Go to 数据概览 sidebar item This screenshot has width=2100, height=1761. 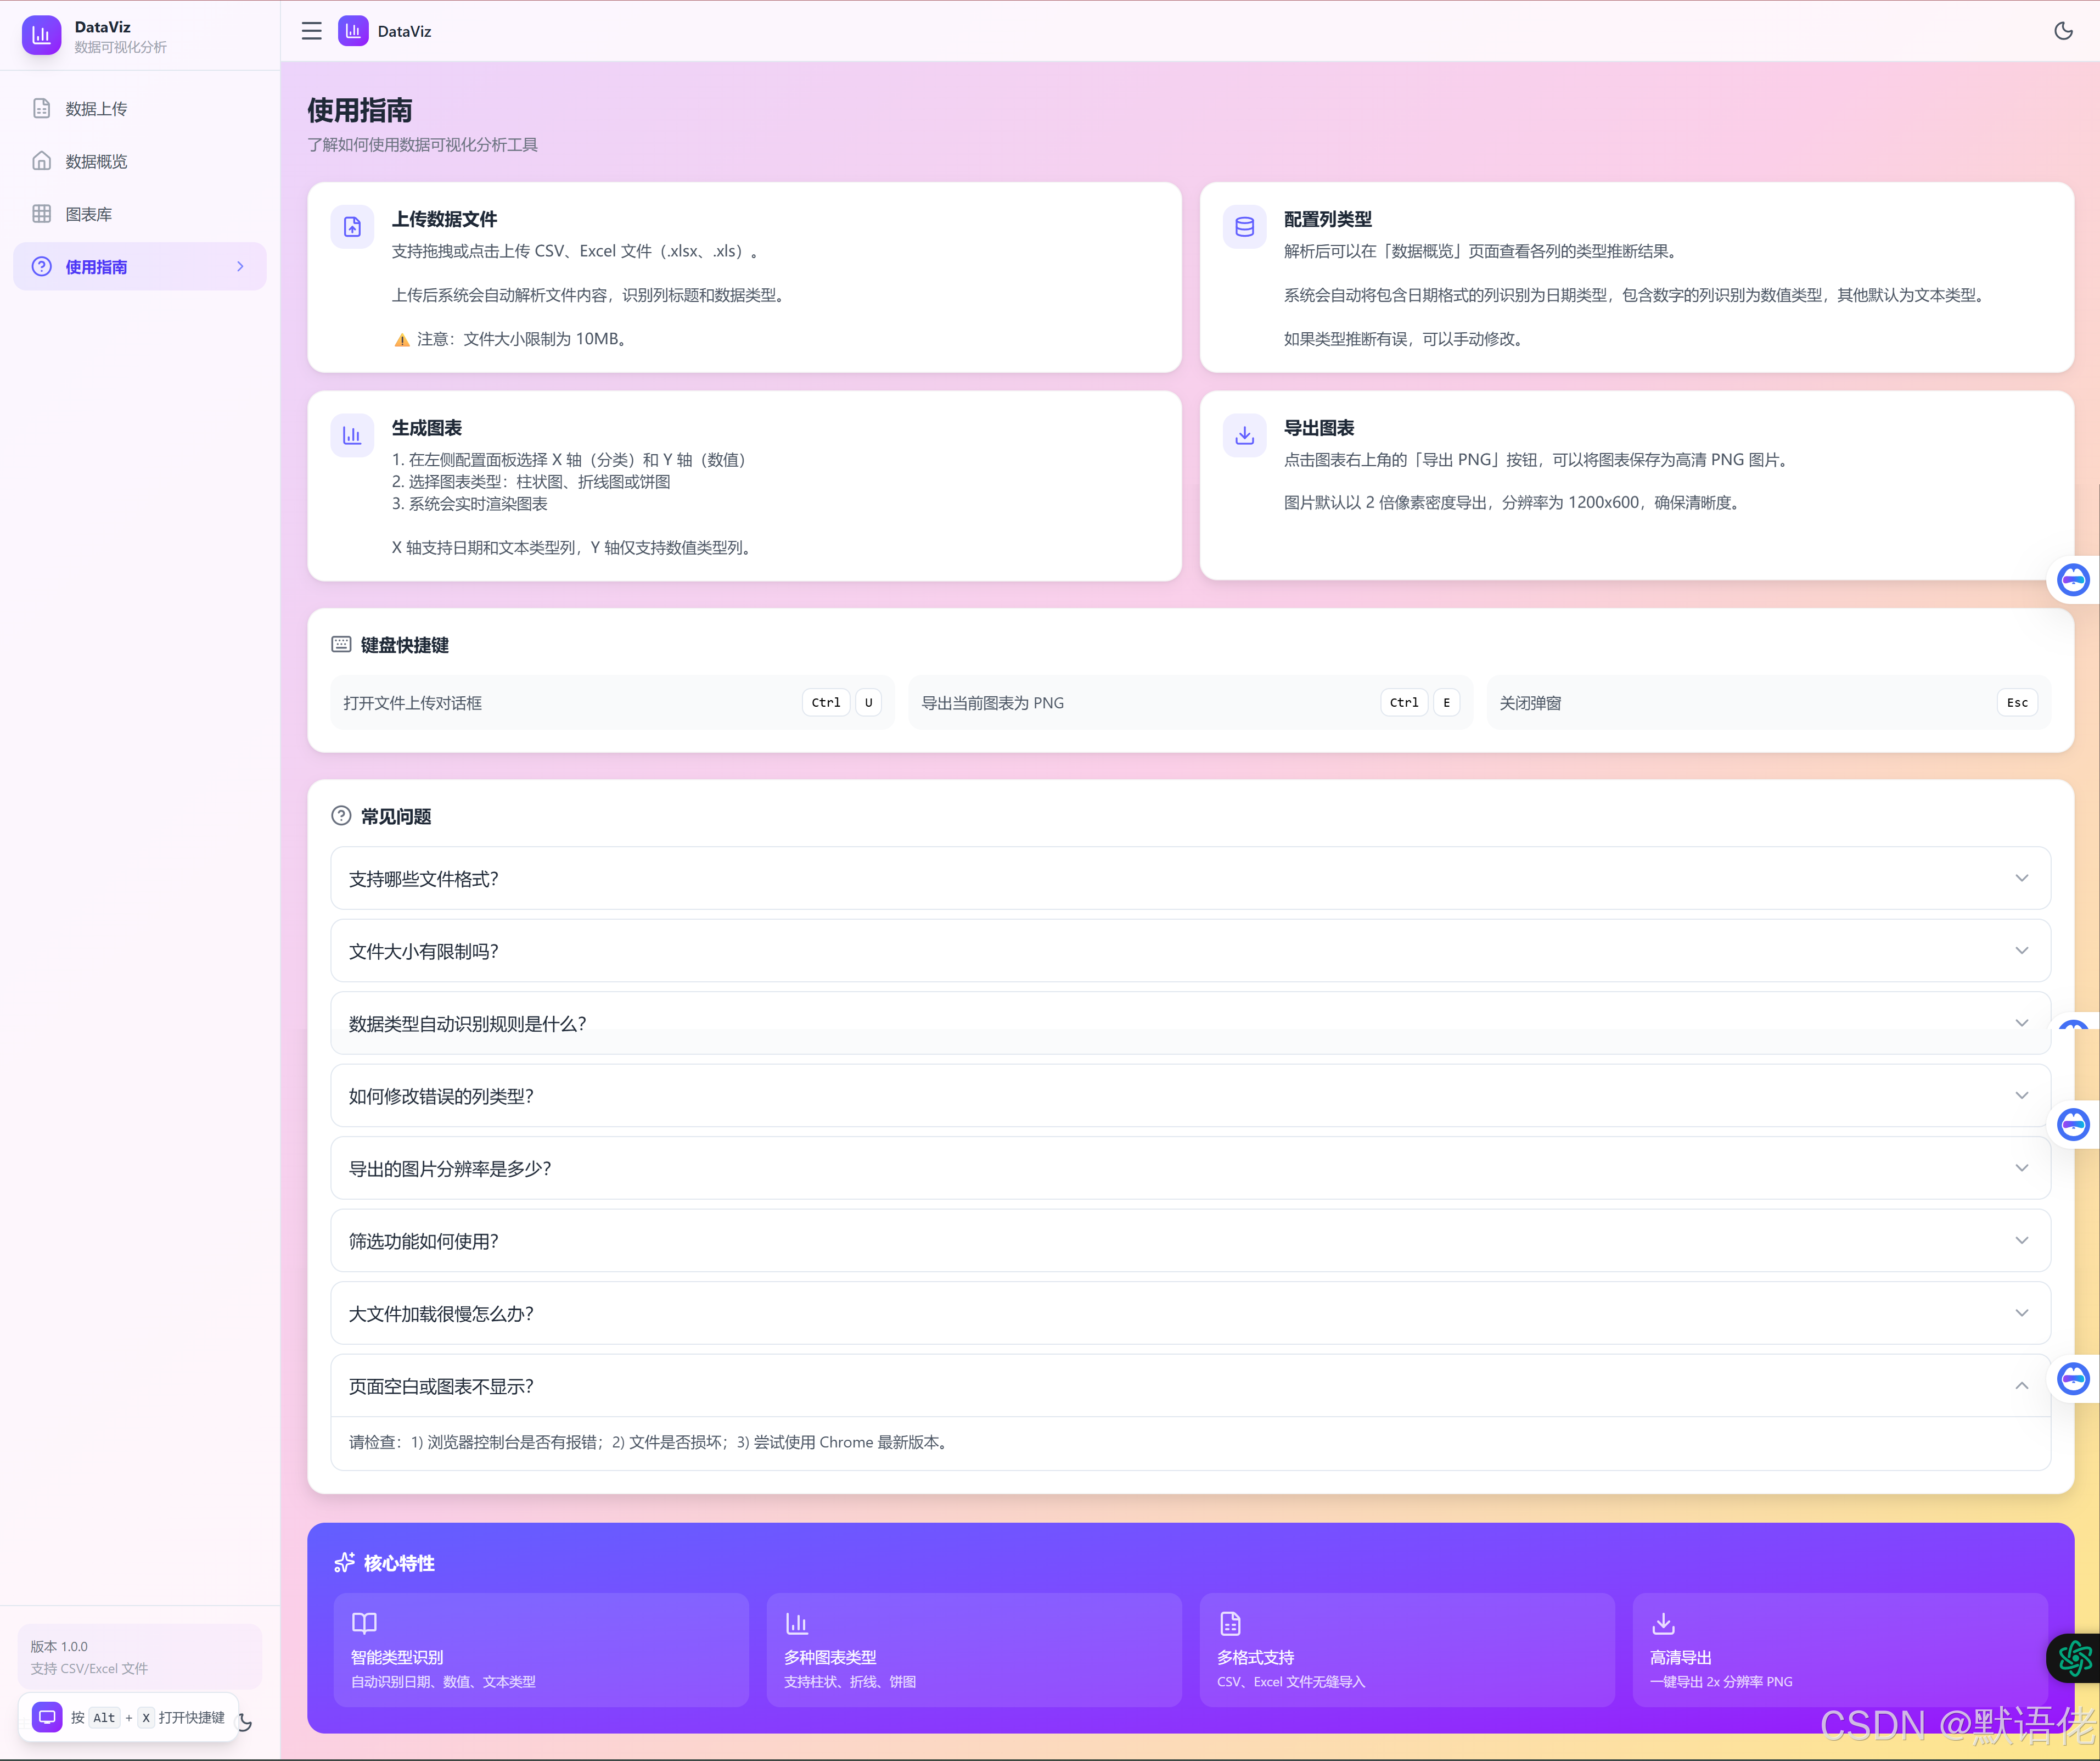click(x=96, y=161)
